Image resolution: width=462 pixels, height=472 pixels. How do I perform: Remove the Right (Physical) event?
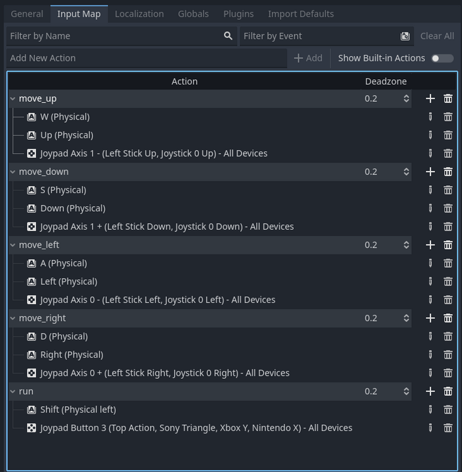448,354
